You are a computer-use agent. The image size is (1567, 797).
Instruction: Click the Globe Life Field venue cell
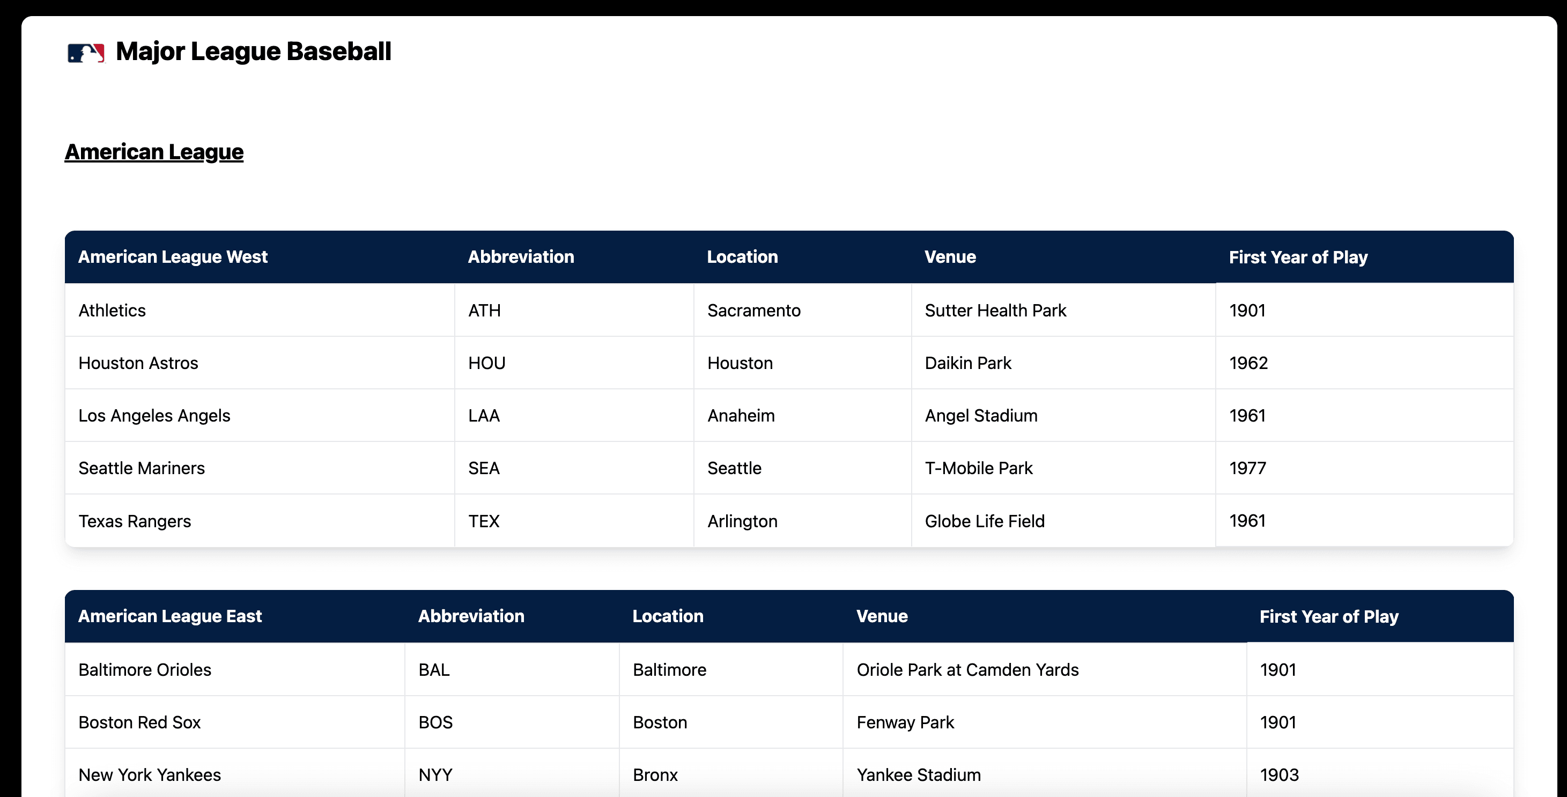(1064, 521)
